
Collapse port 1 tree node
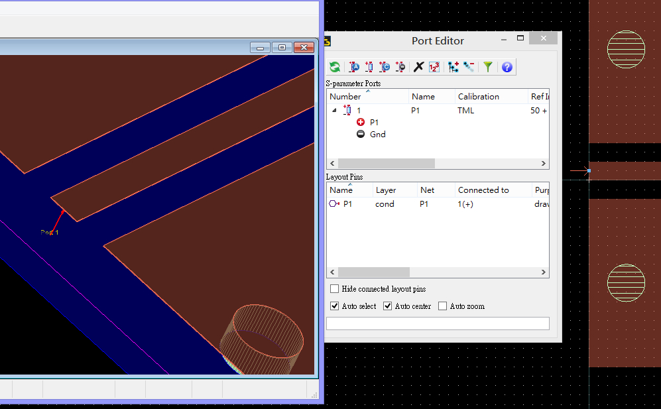point(334,111)
